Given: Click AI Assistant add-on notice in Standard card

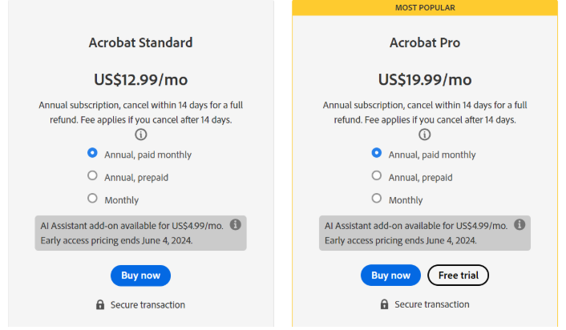Looking at the screenshot, I should tap(128, 233).
